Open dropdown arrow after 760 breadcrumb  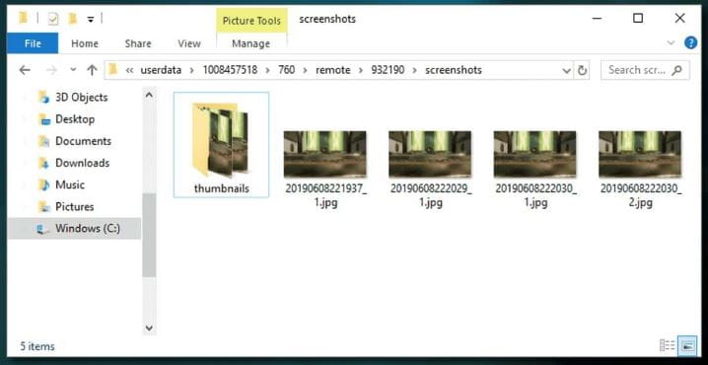[306, 70]
